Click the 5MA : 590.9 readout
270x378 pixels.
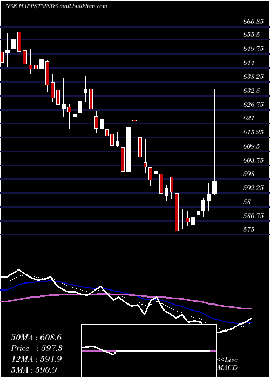coord(34,370)
